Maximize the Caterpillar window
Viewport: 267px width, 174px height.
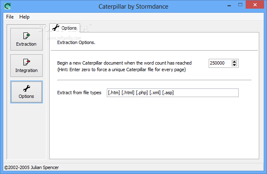(x=240, y=5)
